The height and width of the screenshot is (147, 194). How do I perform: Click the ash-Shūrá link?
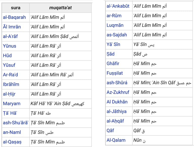[117, 83]
